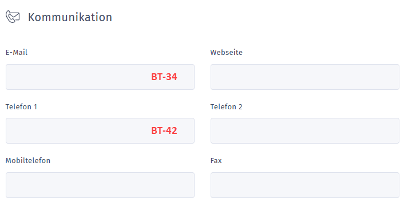Activate the Telefon 1 text box
The height and width of the screenshot is (206, 404).
coord(100,131)
